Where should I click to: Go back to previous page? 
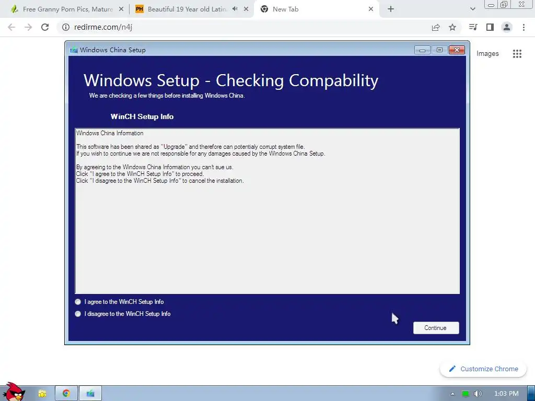click(11, 27)
